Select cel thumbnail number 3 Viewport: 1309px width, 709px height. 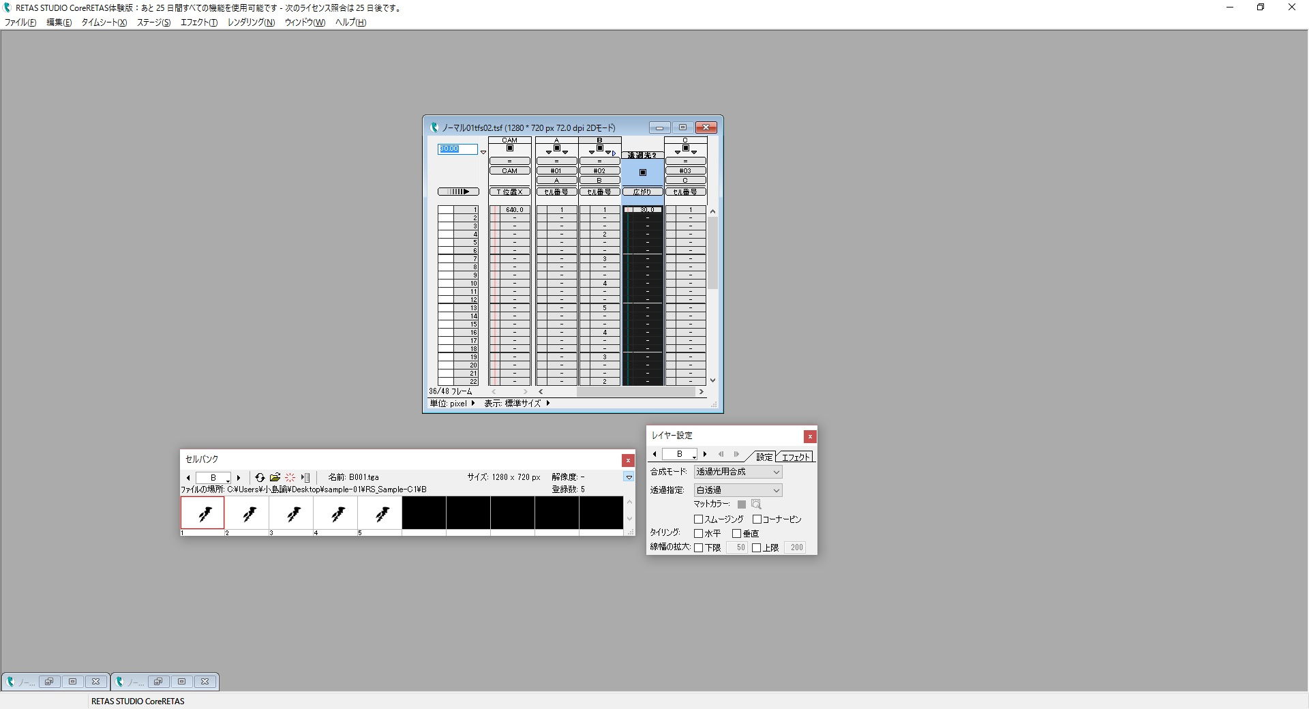tap(291, 513)
